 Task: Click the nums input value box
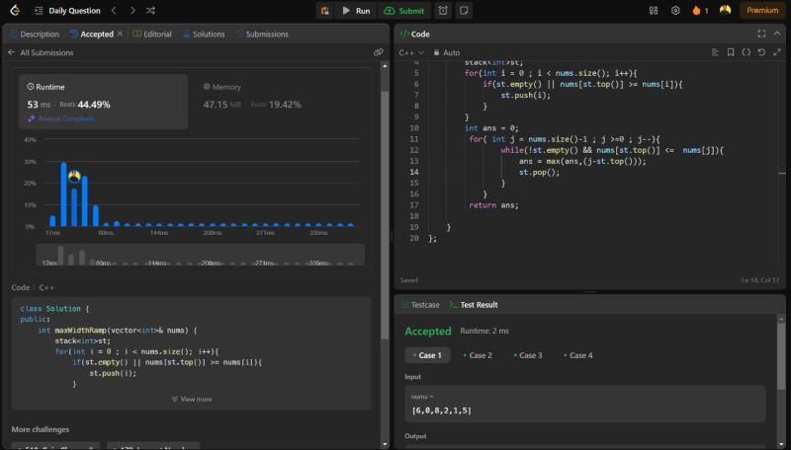585,404
